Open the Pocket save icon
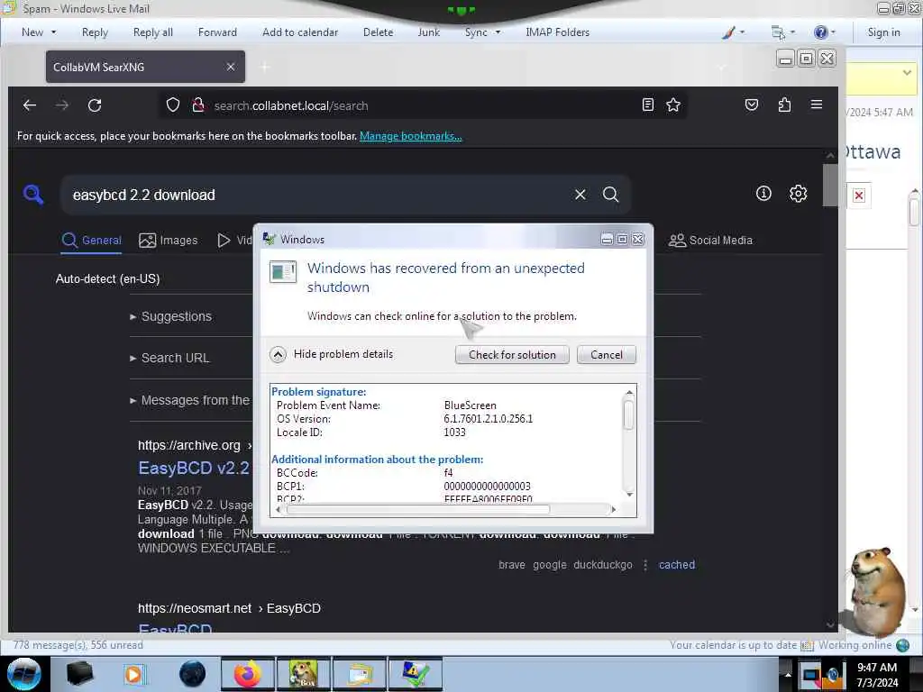Viewport: 923px width, 692px height. (752, 105)
